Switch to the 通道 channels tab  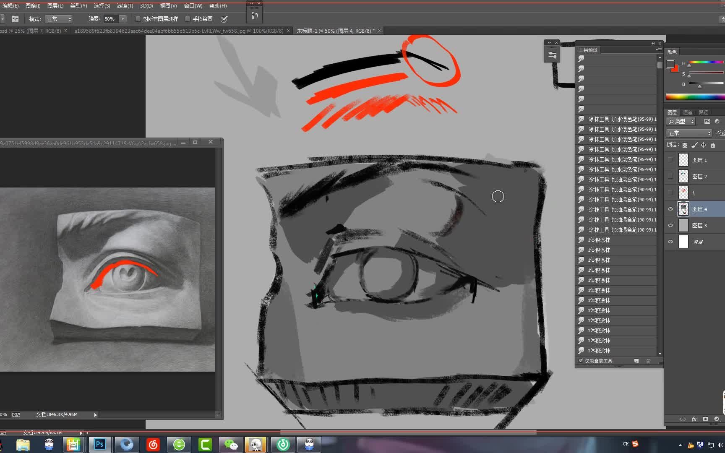[x=687, y=112]
